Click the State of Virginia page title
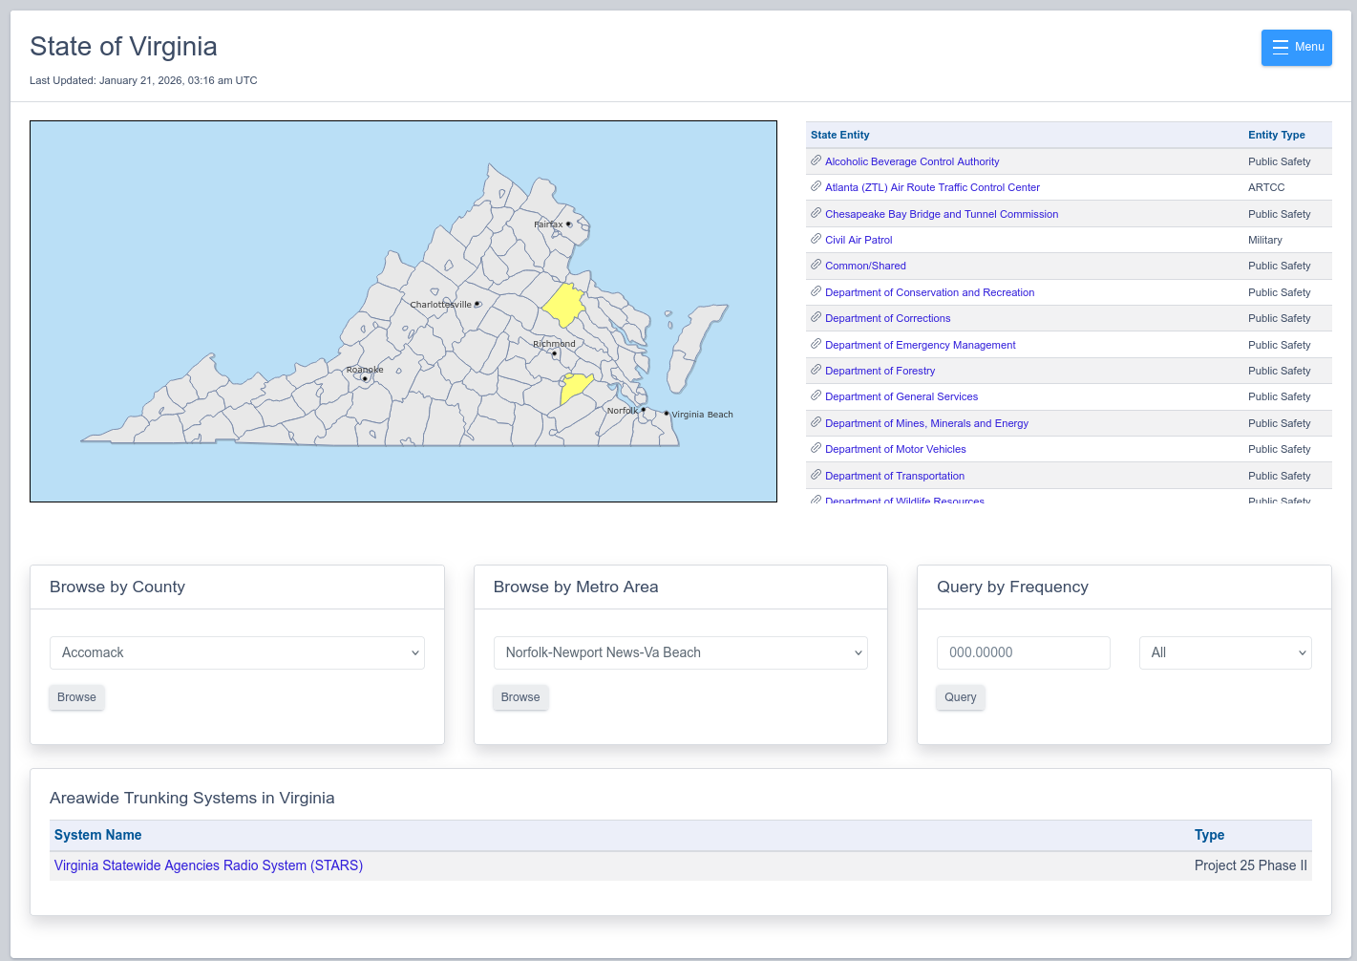This screenshot has width=1357, height=961. (x=123, y=47)
